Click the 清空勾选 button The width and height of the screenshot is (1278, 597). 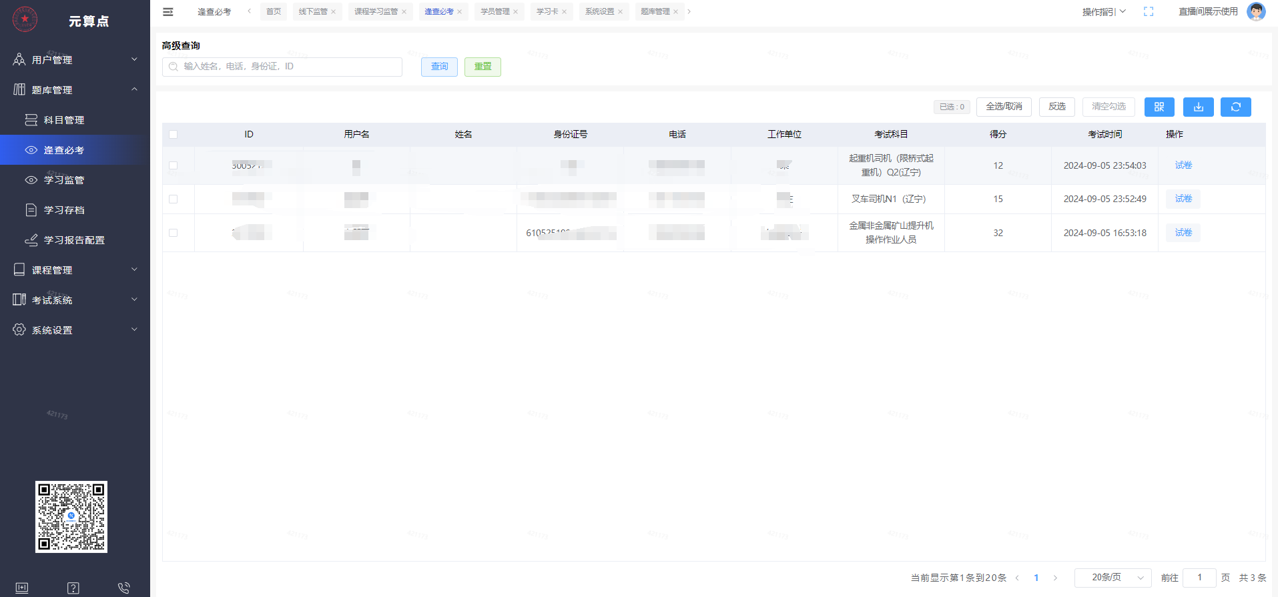coord(1108,107)
